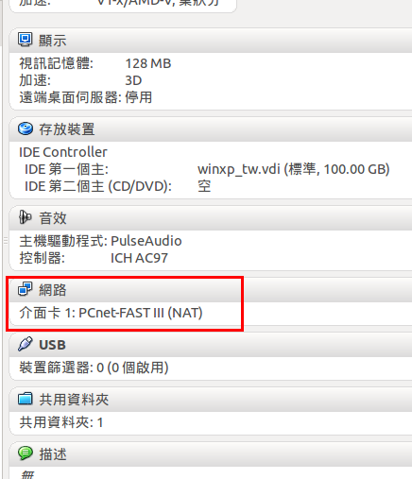The height and width of the screenshot is (479, 412).
Task: Open the 描述 description header
Action: 53,454
